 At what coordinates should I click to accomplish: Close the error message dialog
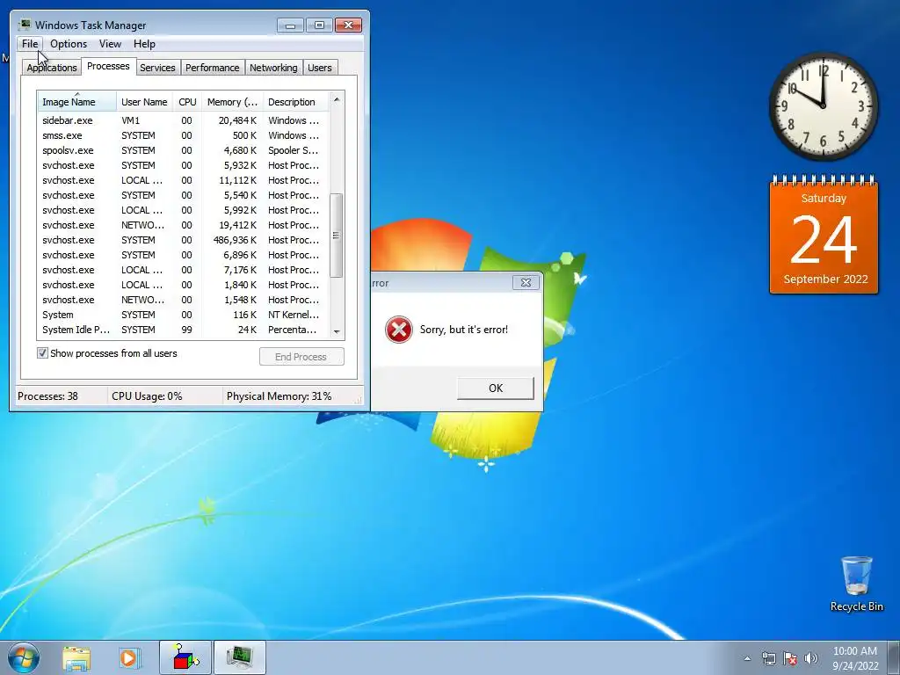(x=526, y=282)
